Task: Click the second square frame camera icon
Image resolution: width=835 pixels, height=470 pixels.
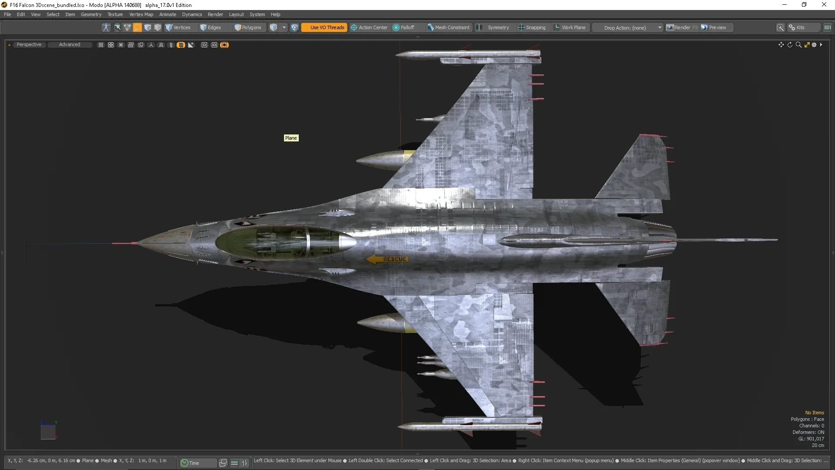Action: pyautogui.click(x=214, y=45)
